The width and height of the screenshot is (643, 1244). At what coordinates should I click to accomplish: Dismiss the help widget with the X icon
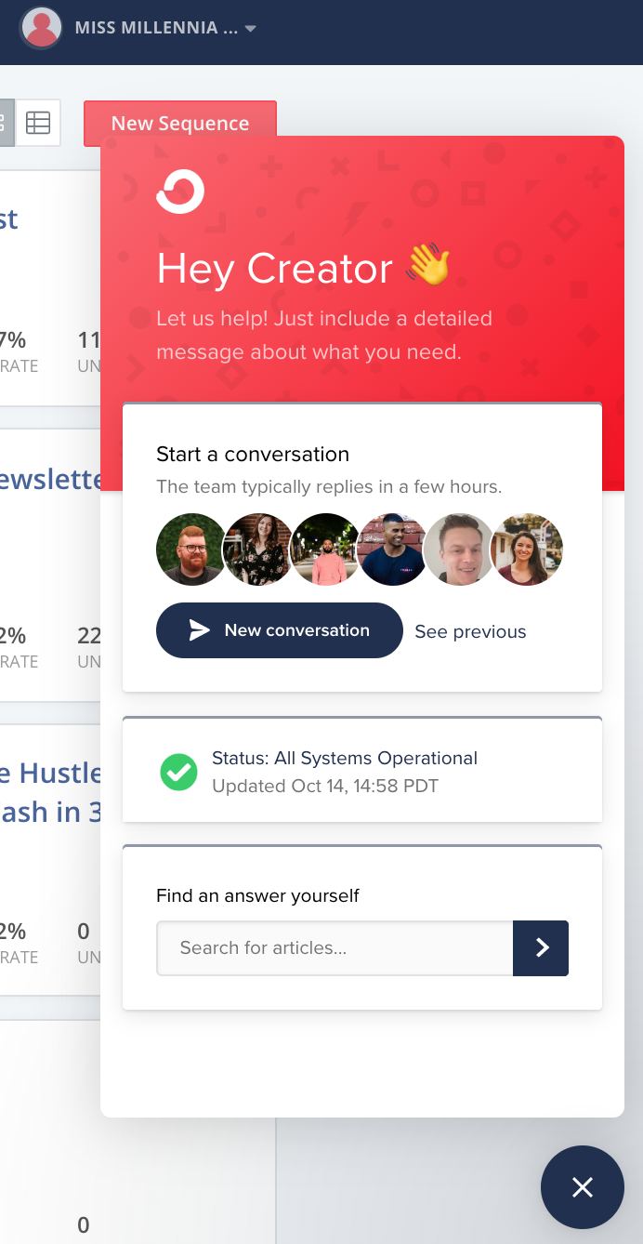[x=583, y=1187]
